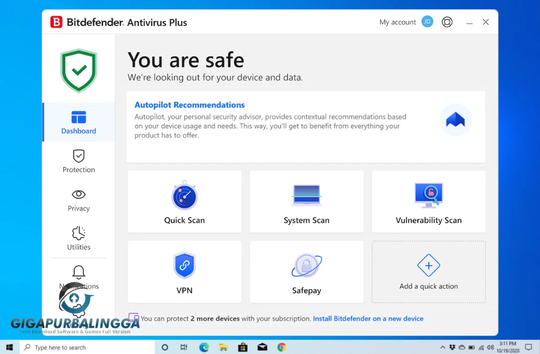Screen dimensions: 540x354
Task: Open the Action Center notification icon
Action: tap(528, 347)
